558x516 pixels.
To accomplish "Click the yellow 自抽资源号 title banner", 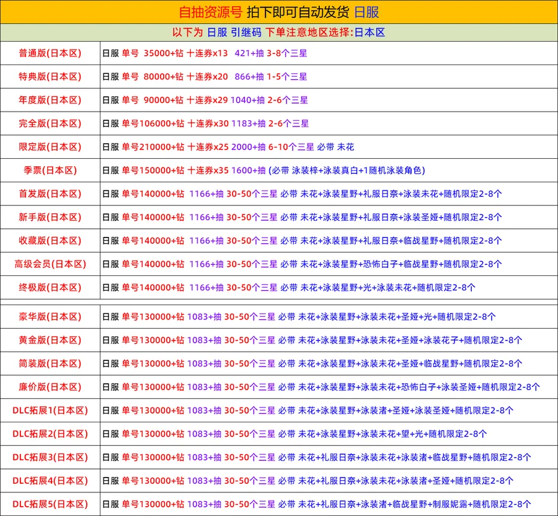I will point(278,12).
